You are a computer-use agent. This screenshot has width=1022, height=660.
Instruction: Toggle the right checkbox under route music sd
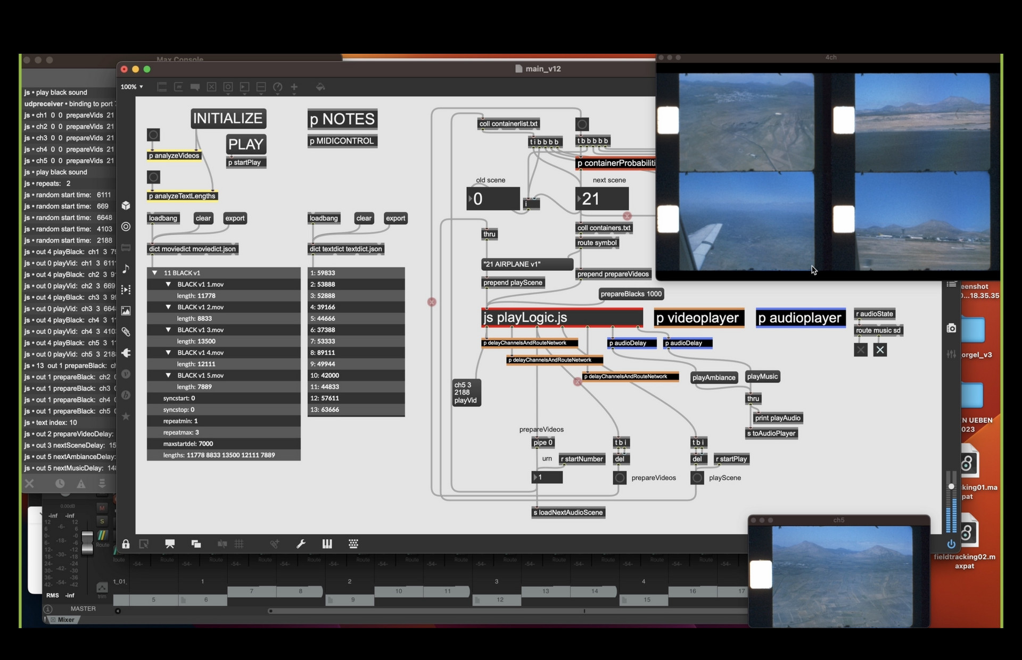point(880,350)
